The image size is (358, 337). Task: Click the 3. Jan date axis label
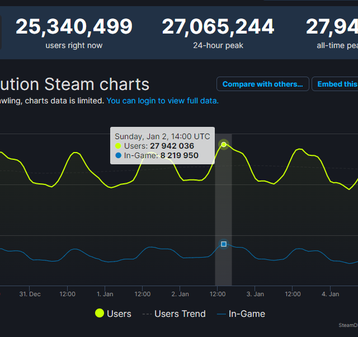(255, 293)
